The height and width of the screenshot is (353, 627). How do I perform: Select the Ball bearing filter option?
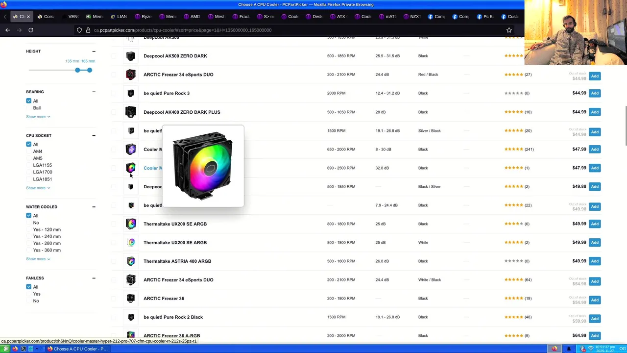(37, 108)
